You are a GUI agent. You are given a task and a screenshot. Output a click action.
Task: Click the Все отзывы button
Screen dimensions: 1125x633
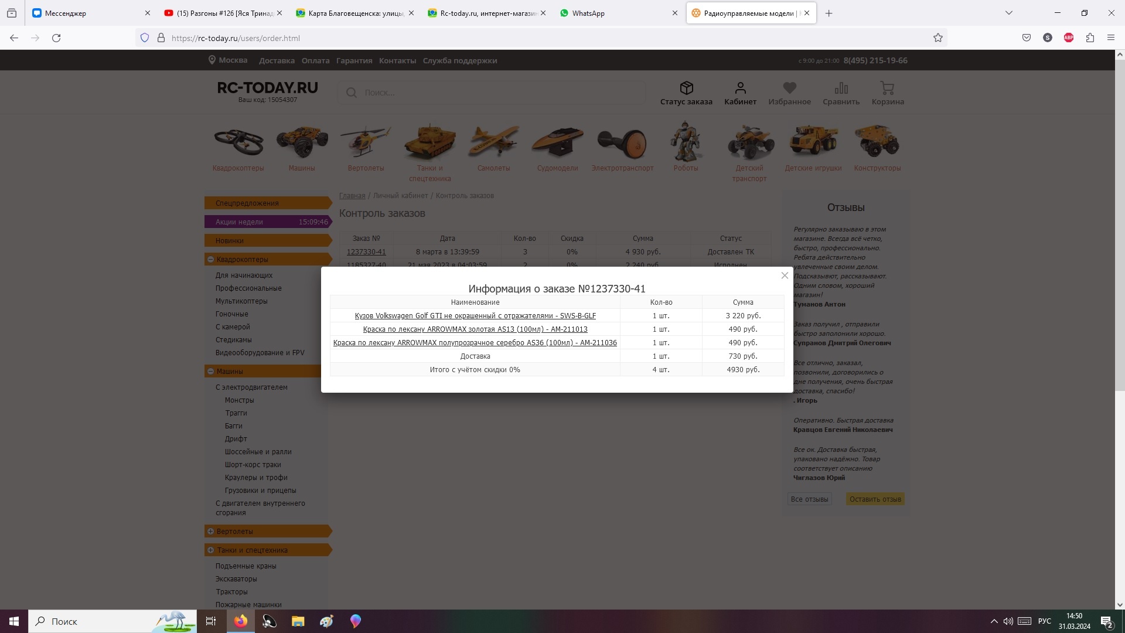(x=809, y=499)
